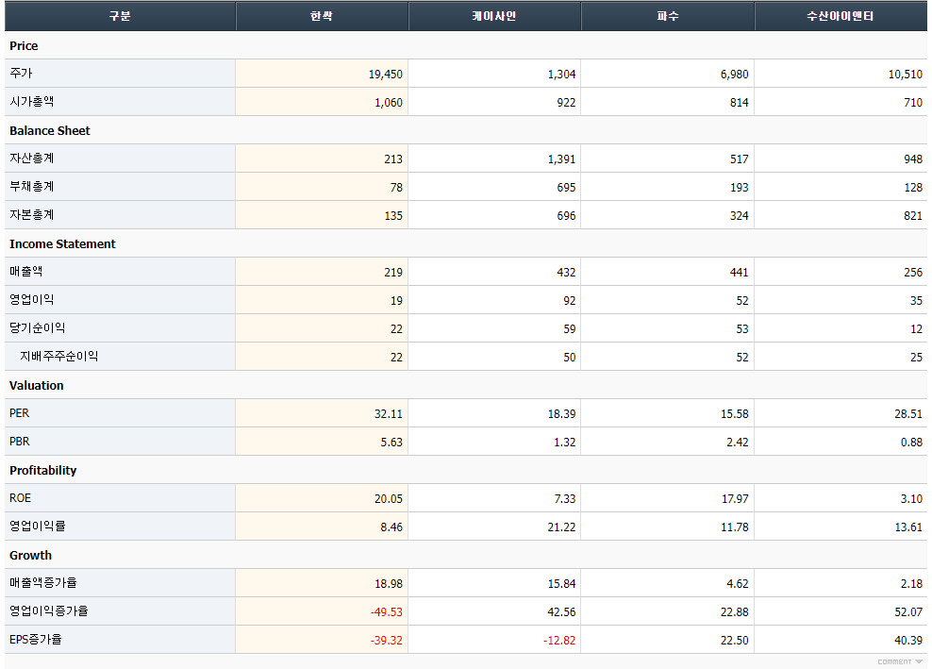Click the PER row label
Viewport: 932px width, 669px height.
tap(19, 413)
